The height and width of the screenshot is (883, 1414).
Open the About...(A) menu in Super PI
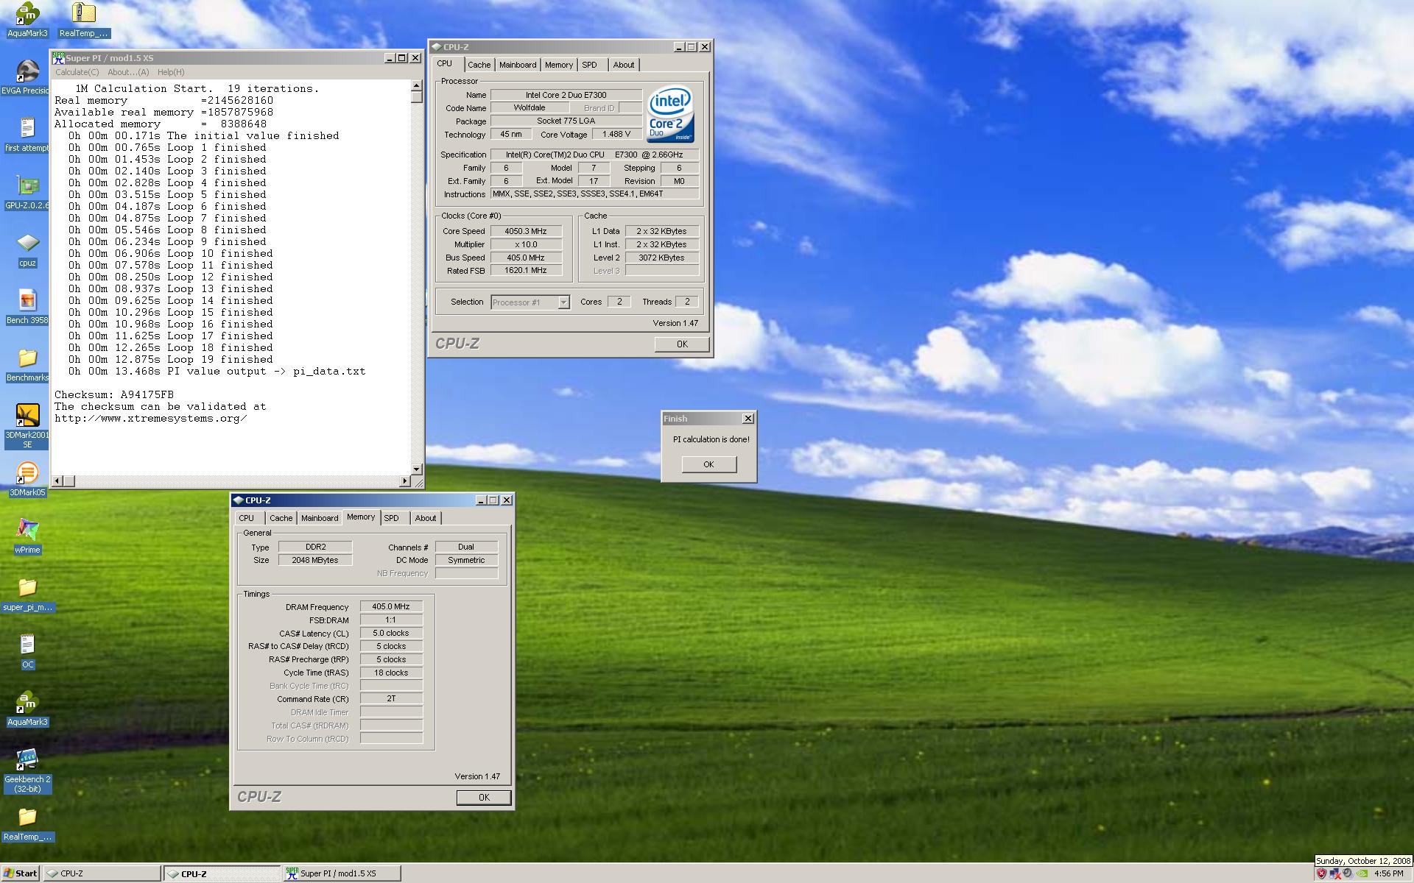coord(128,72)
